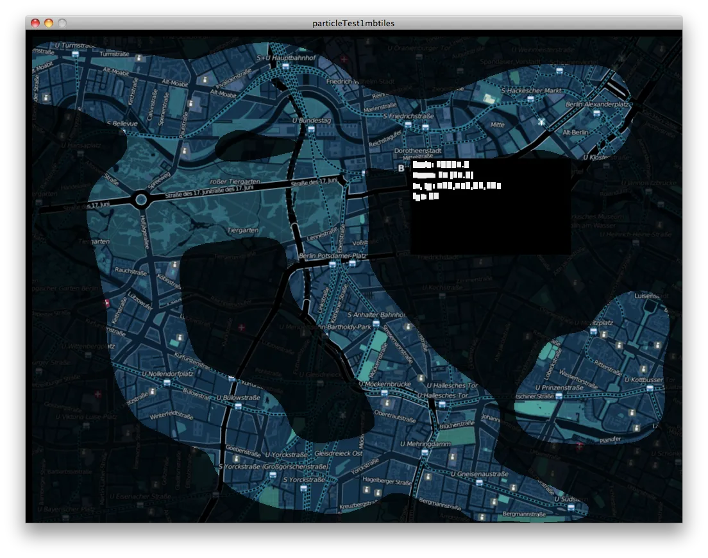Click the Rauchstraße street label

coord(130,271)
